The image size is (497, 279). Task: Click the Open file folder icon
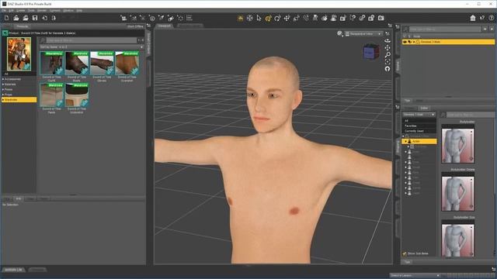(x=16, y=18)
